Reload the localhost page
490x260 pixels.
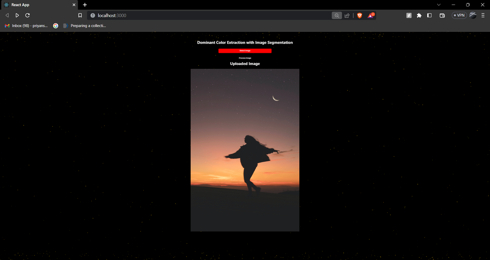coord(28,15)
